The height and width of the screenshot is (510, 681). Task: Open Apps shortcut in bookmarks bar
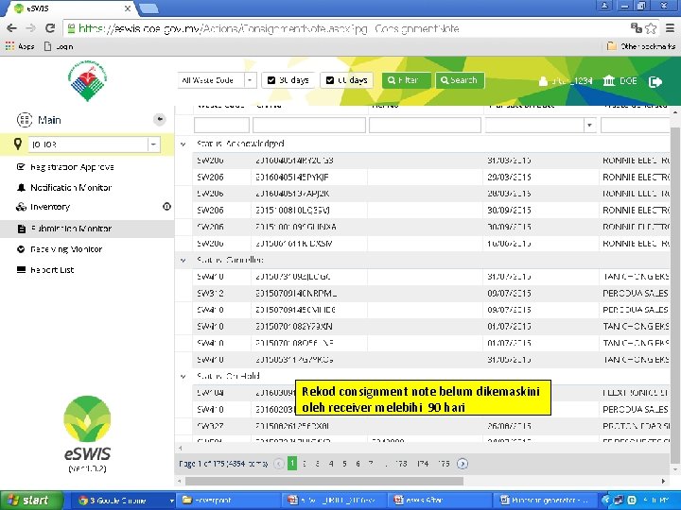coord(20,46)
